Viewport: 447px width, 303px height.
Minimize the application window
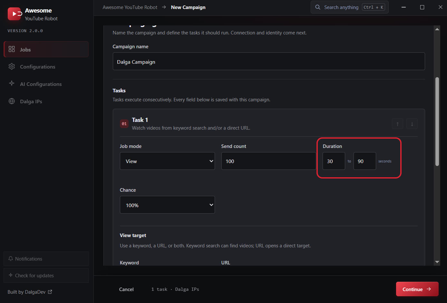[x=403, y=7]
